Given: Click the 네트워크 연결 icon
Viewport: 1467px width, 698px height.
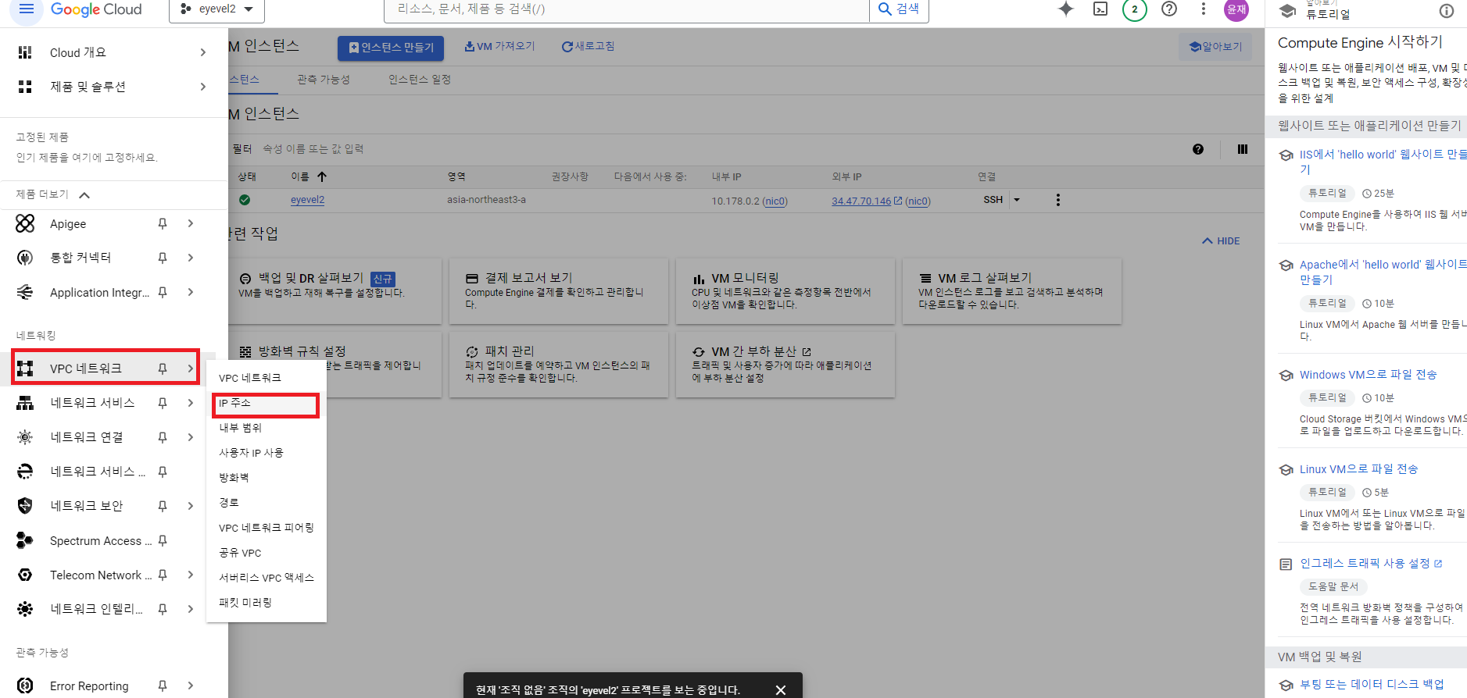Looking at the screenshot, I should (25, 437).
